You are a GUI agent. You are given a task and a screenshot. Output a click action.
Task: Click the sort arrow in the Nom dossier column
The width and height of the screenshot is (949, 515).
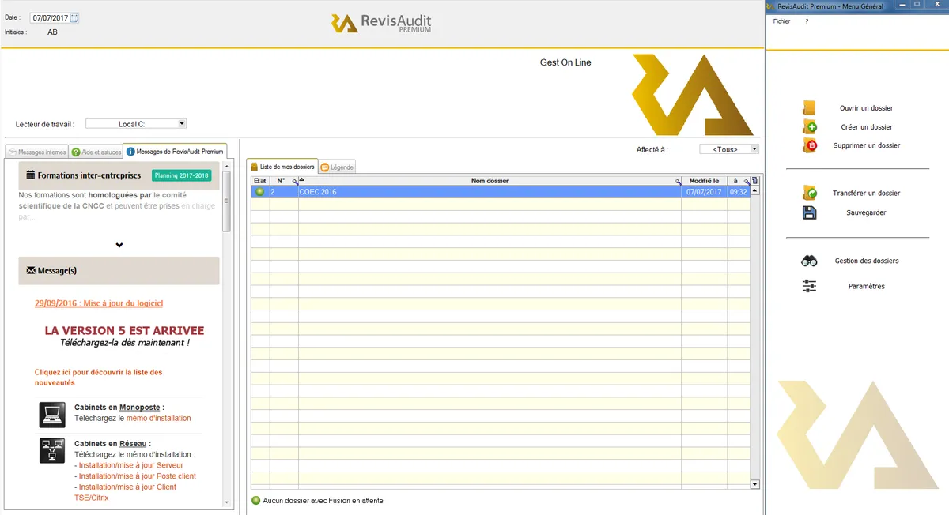(301, 179)
